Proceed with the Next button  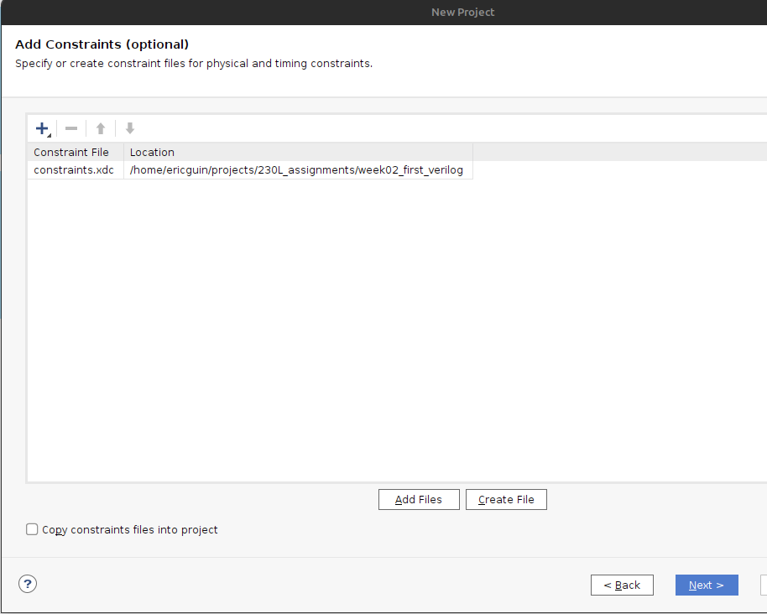coord(706,585)
